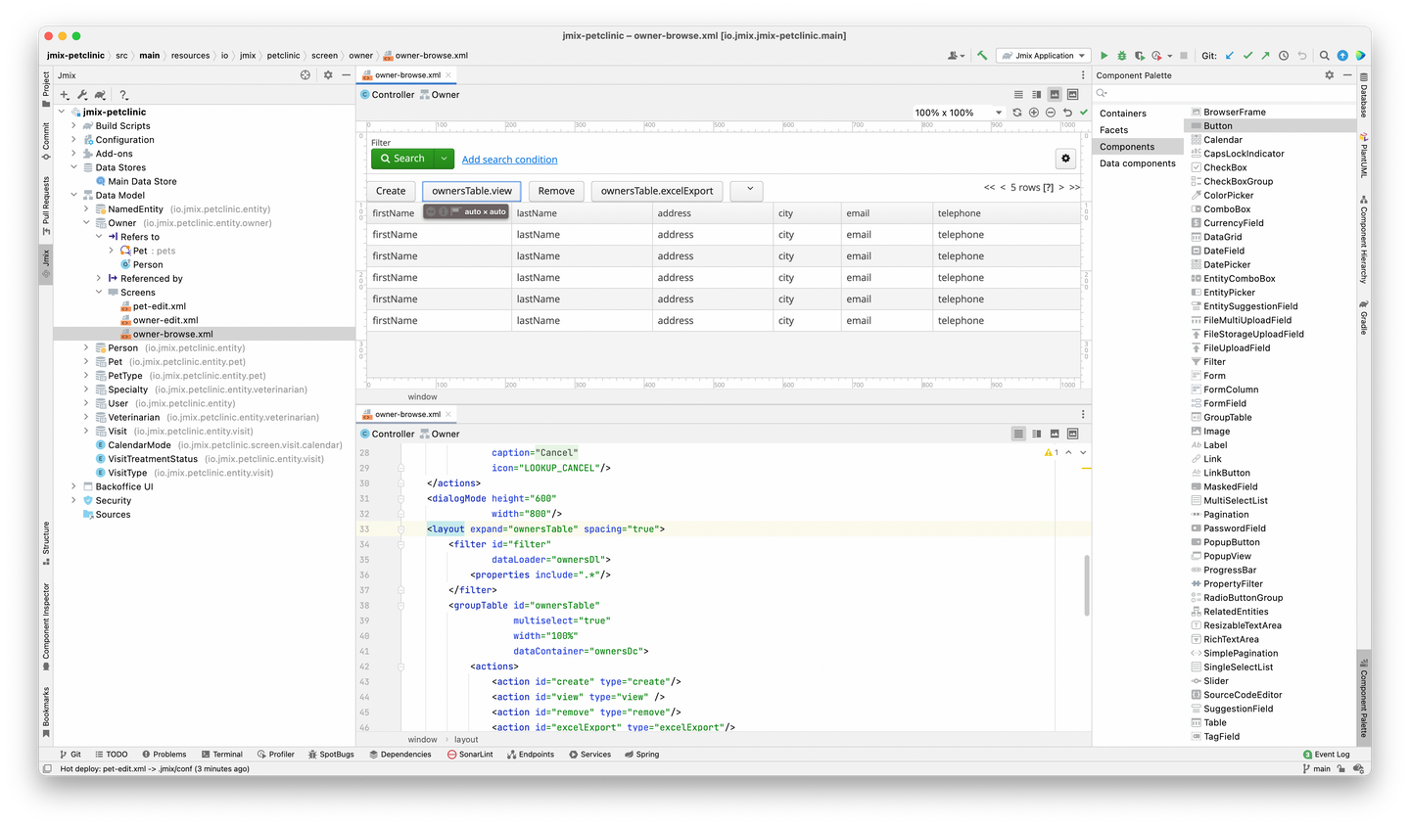Select the Containers palette category
The width and height of the screenshot is (1410, 827).
(x=1123, y=114)
